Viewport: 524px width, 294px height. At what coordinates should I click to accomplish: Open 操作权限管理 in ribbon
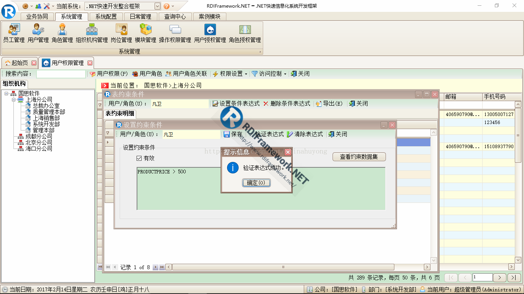tap(175, 33)
